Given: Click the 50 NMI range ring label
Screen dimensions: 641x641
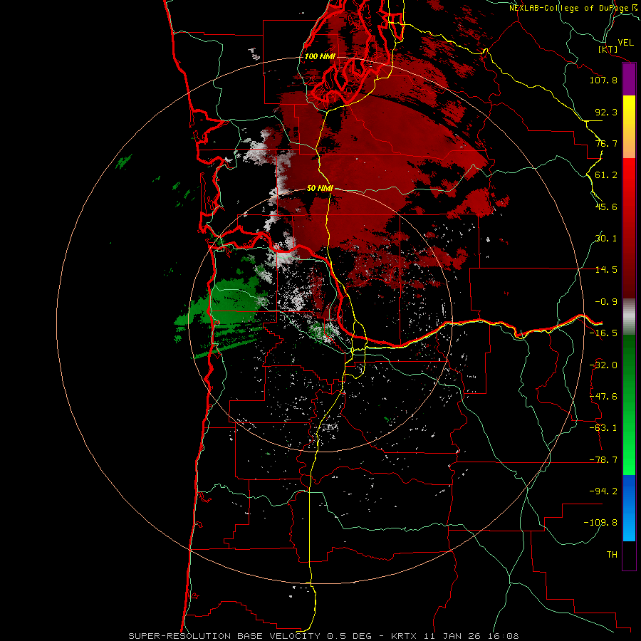Looking at the screenshot, I should coord(320,188).
